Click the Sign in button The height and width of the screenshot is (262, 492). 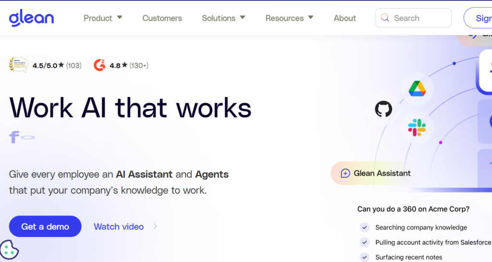click(x=478, y=18)
